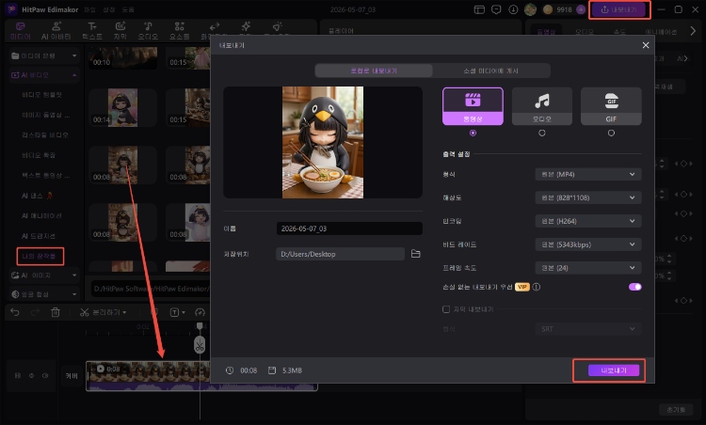Viewport: 706px width, 425px height.
Task: Close the export dialog with the X
Action: [646, 45]
